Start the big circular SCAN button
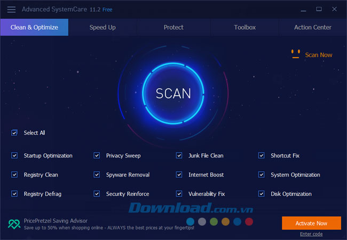 [x=173, y=93]
